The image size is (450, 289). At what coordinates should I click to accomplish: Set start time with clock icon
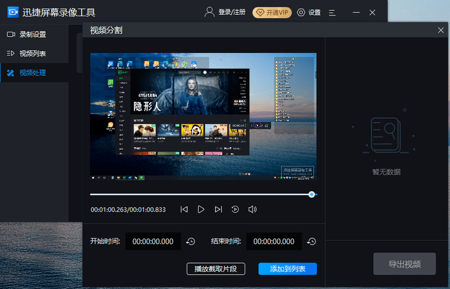(191, 242)
